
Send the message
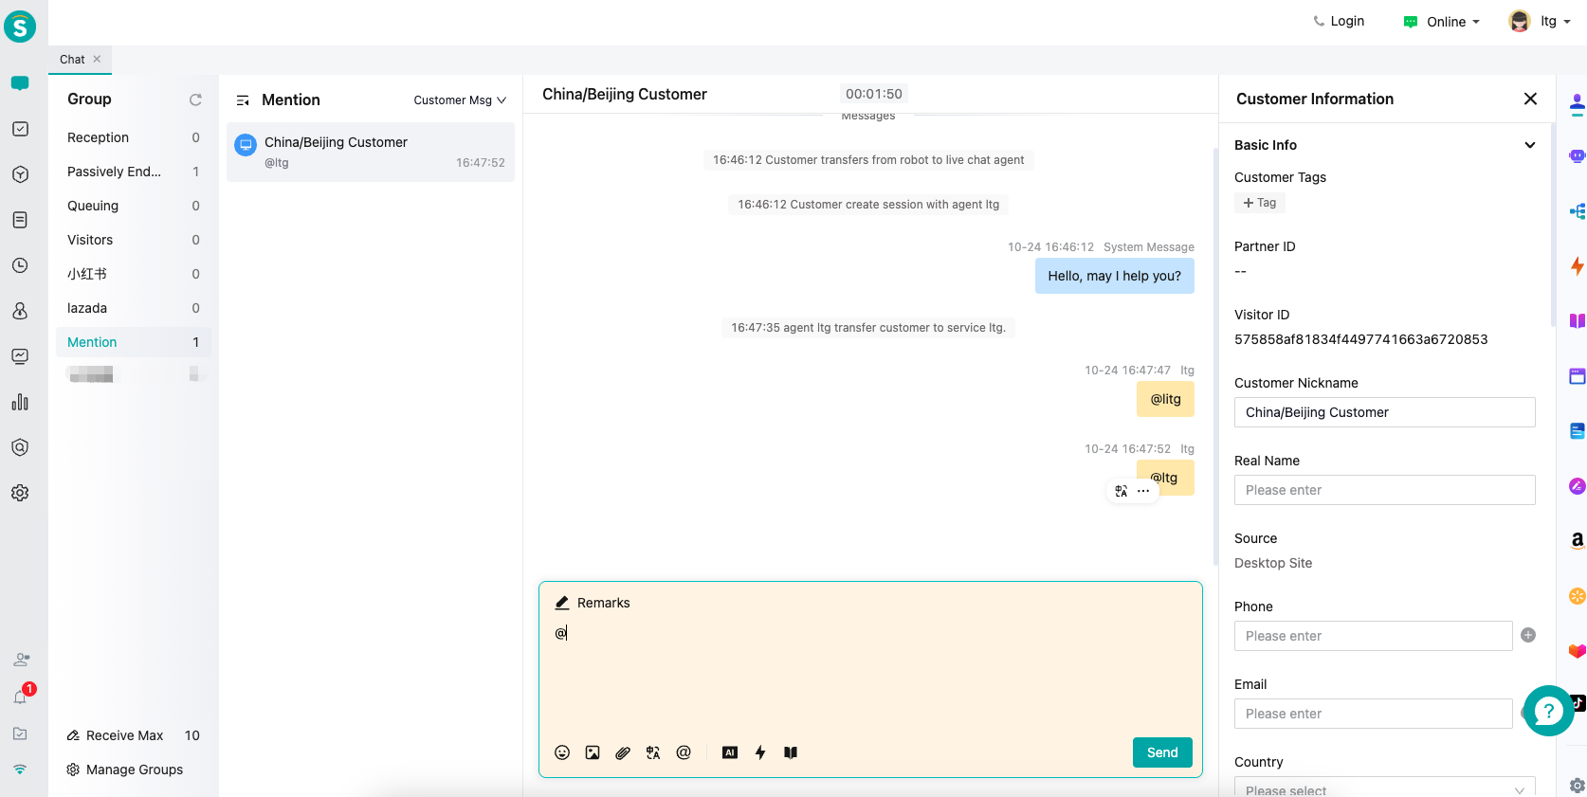point(1161,752)
